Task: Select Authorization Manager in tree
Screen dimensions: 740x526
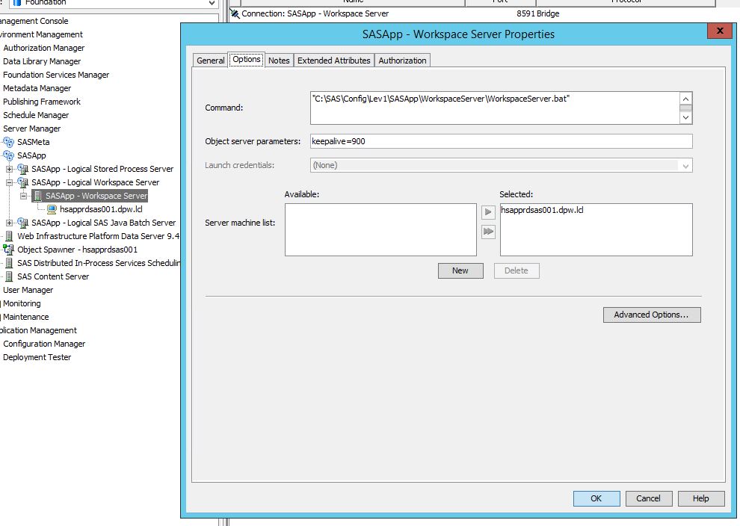Action: point(44,48)
